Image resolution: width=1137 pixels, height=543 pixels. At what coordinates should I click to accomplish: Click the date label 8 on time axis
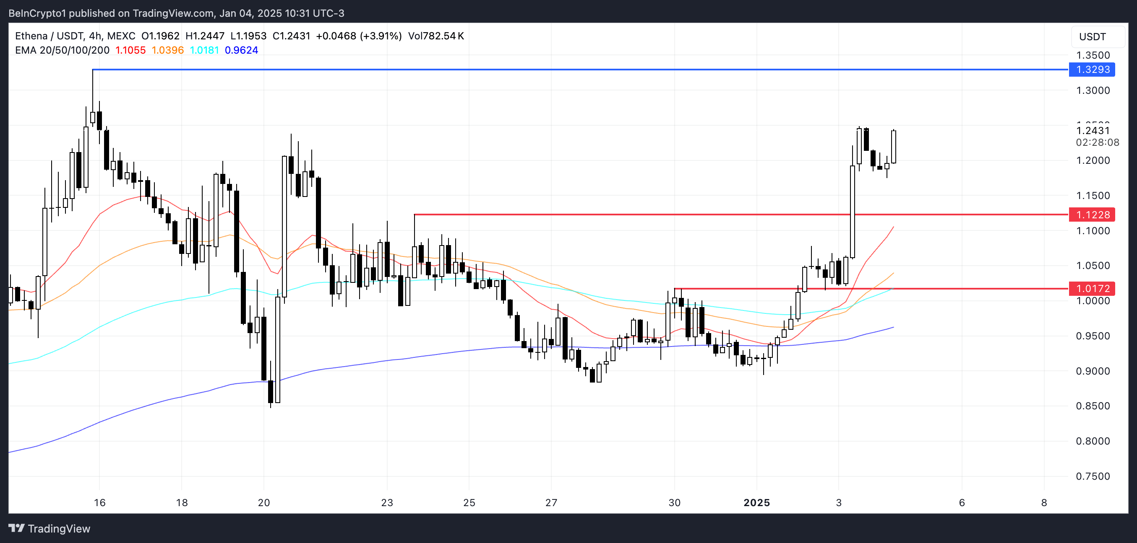(x=1044, y=503)
